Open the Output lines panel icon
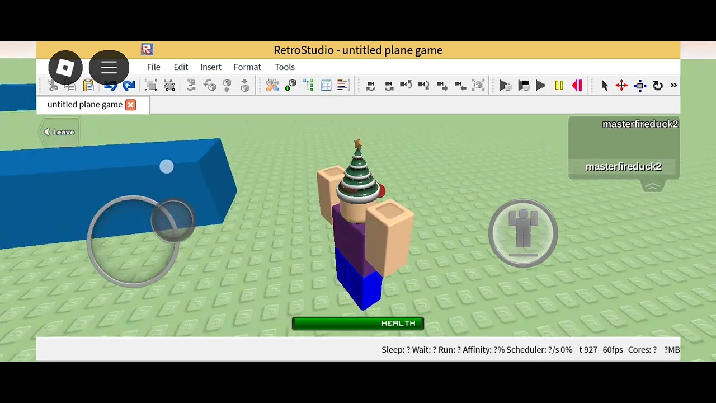The height and width of the screenshot is (403, 716). [344, 86]
